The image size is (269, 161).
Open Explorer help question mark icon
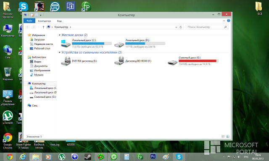click(229, 21)
